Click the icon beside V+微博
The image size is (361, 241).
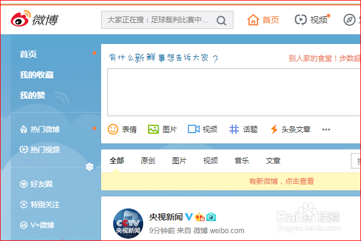click(23, 225)
